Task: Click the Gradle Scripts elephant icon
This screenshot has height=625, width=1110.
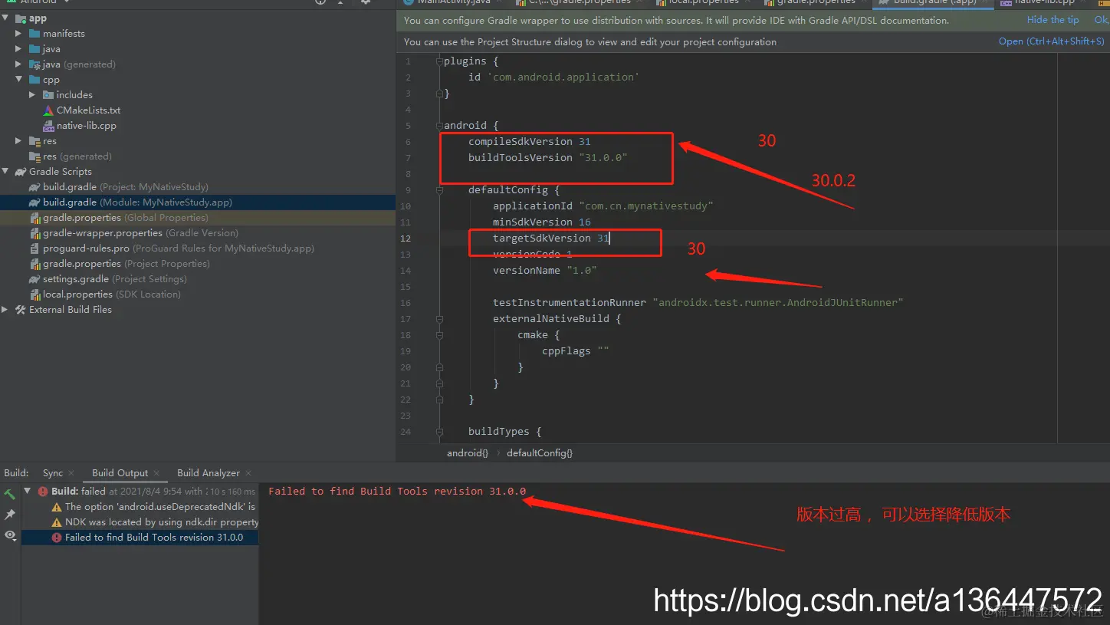Action: [x=21, y=172]
